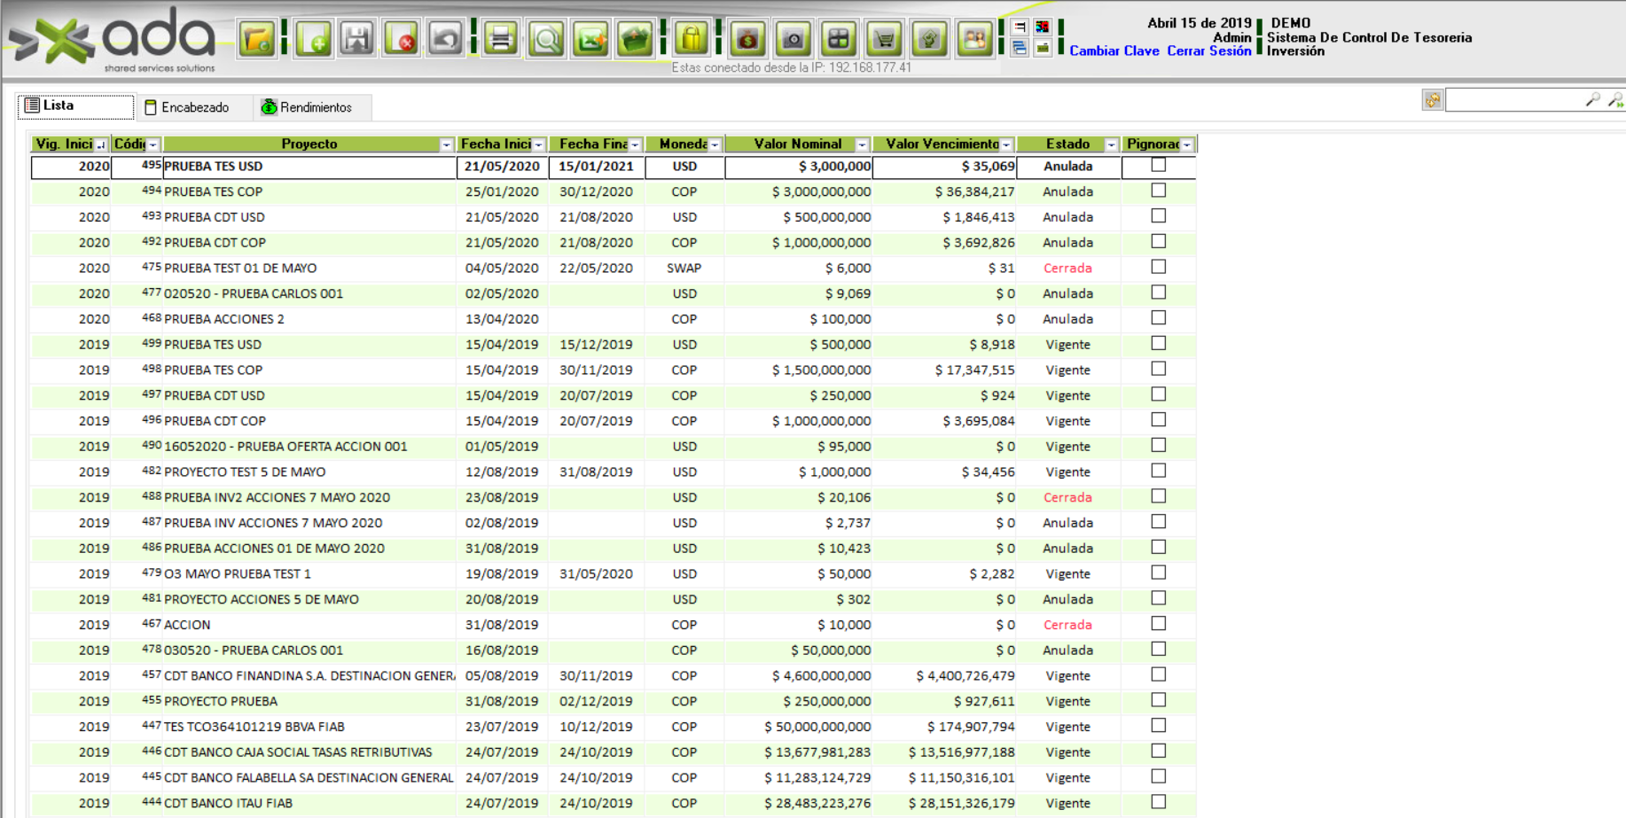The height and width of the screenshot is (818, 1626).
Task: Click the floppy disk save icon
Action: click(x=357, y=39)
